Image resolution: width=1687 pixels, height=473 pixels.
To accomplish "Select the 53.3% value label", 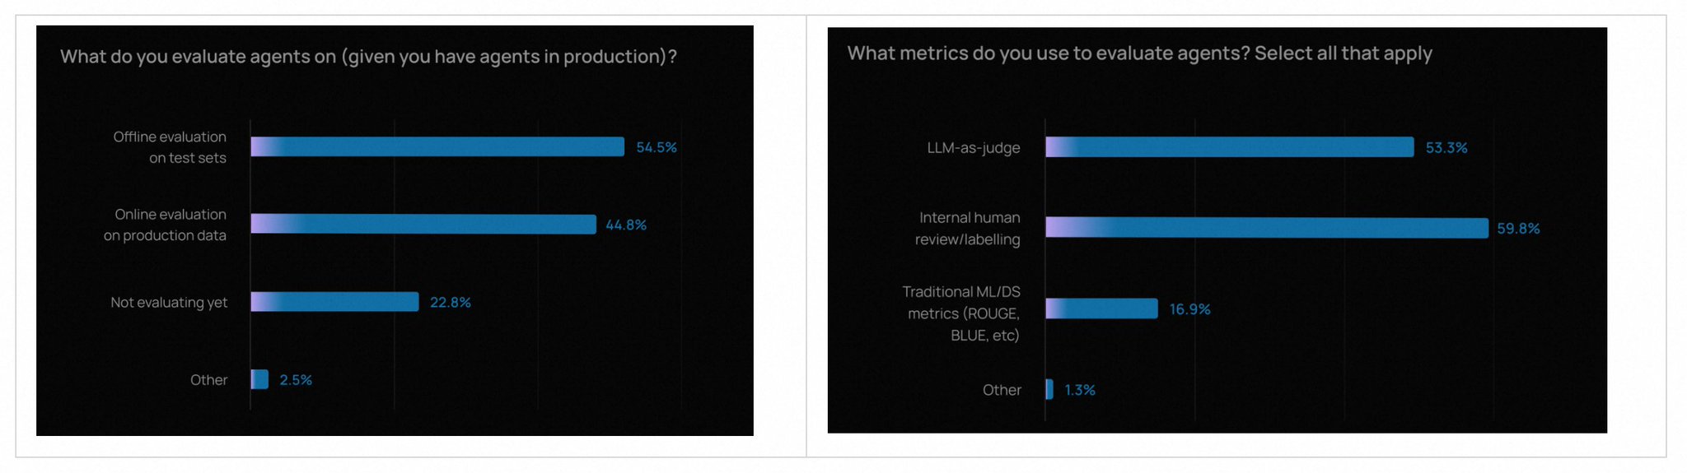I will (1446, 148).
